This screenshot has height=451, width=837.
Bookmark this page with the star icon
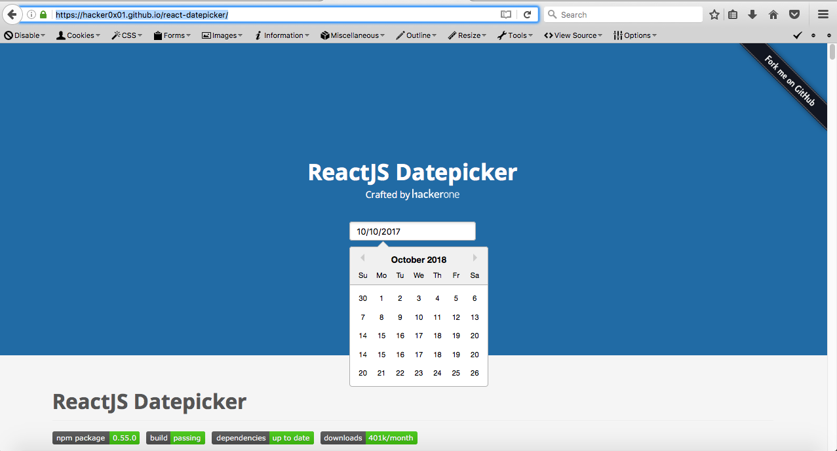(x=714, y=14)
